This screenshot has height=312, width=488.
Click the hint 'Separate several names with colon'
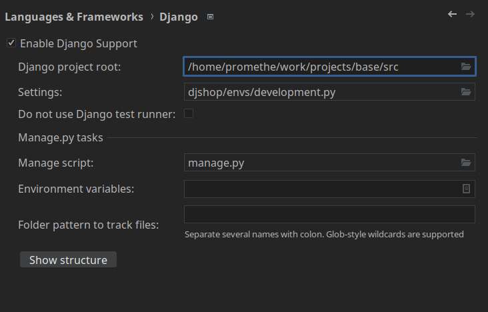pos(254,235)
